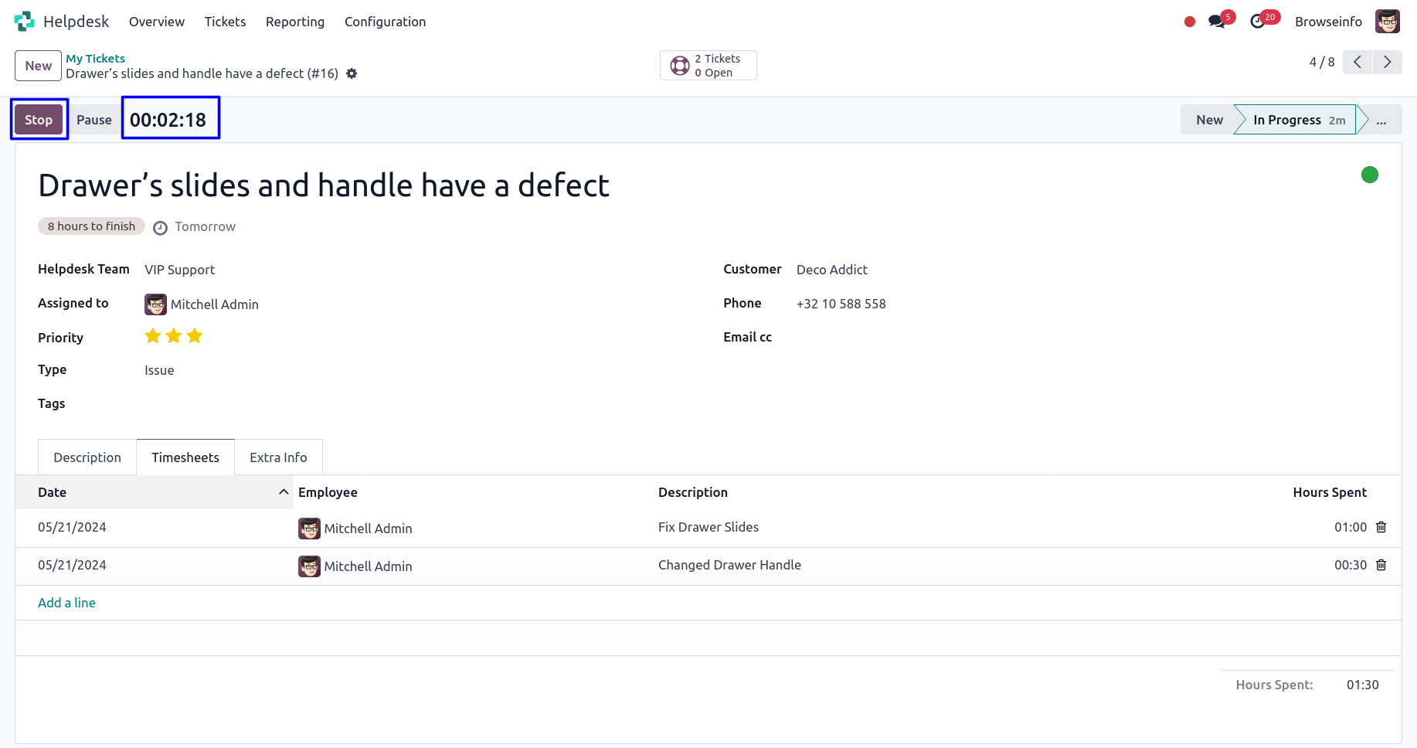Open the activities clock icon

[1258, 22]
